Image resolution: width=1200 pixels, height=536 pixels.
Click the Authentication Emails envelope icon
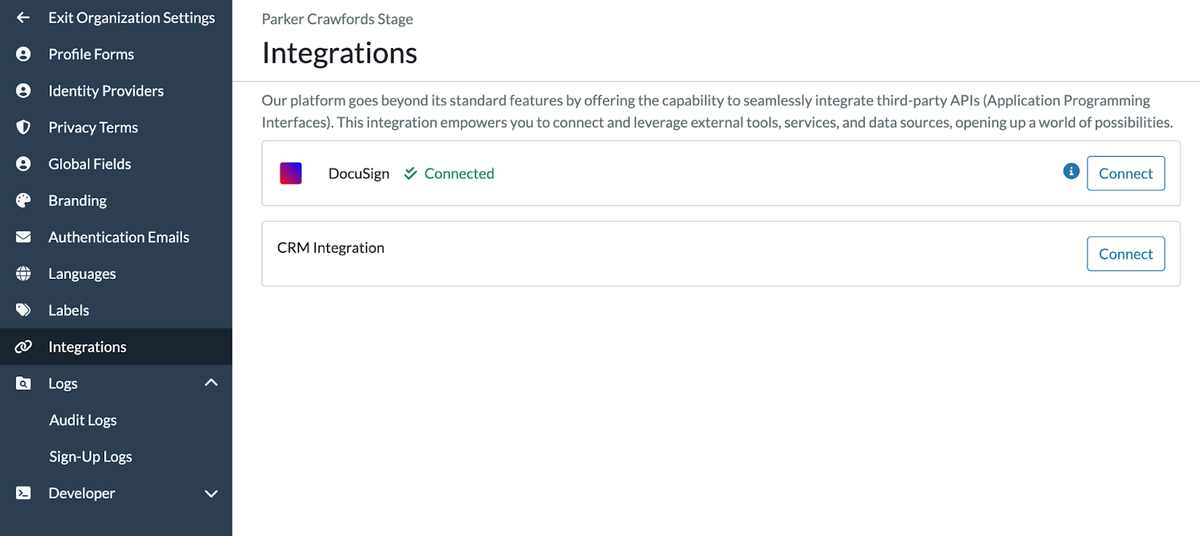pyautogui.click(x=23, y=236)
